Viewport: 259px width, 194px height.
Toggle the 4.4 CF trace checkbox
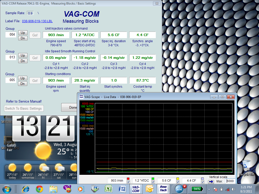click(x=203, y=182)
